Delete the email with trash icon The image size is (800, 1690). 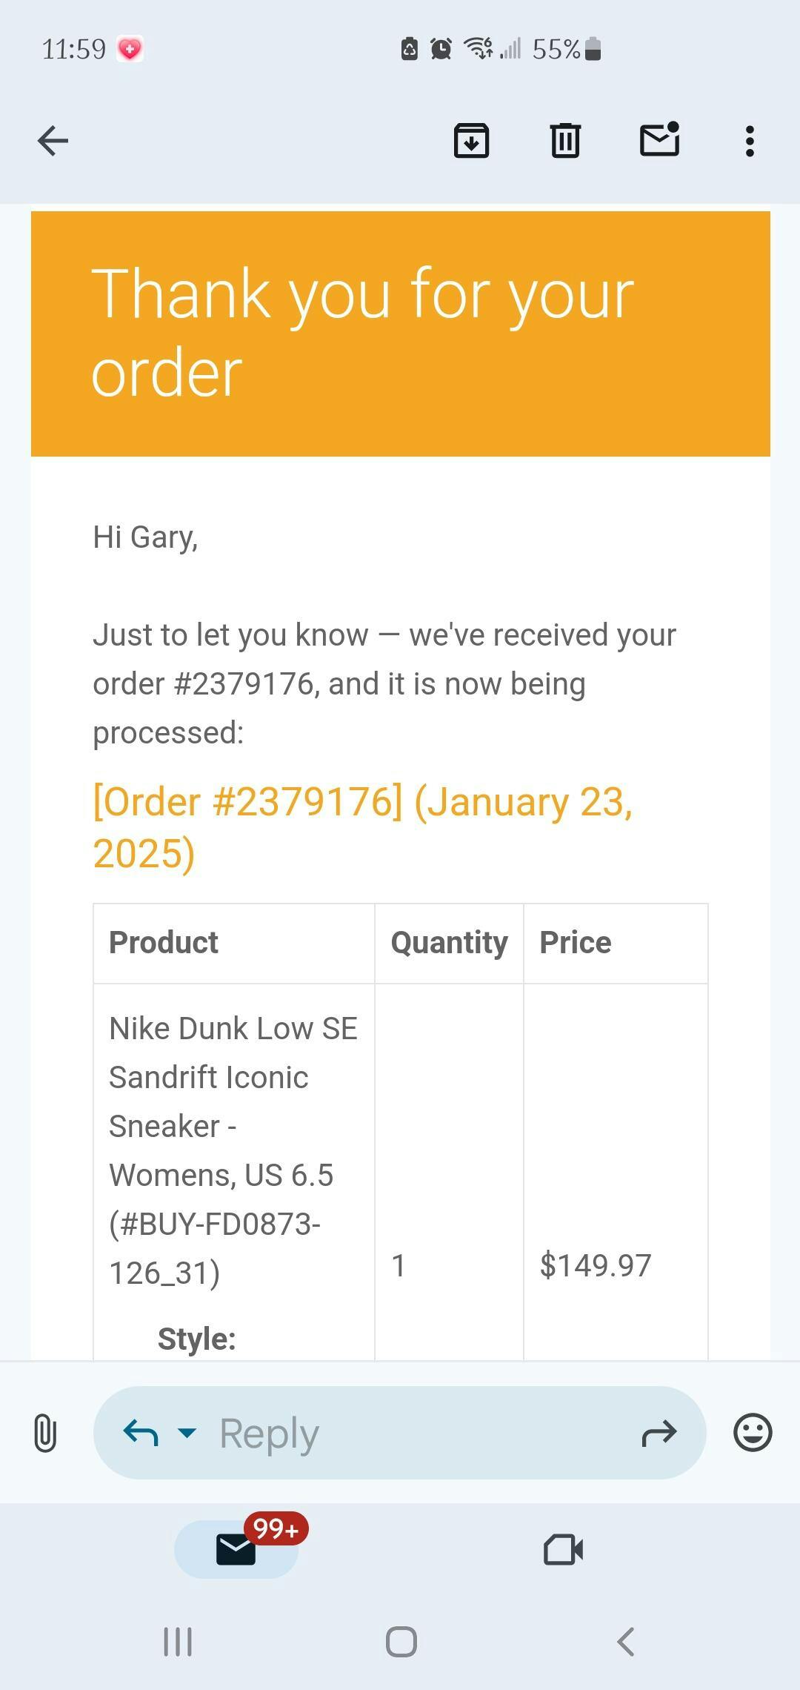565,141
